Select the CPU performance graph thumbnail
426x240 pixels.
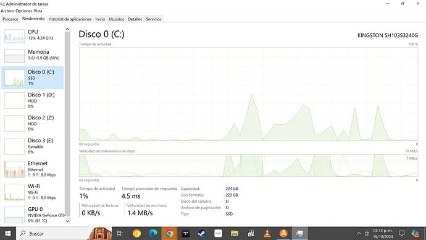14,36
